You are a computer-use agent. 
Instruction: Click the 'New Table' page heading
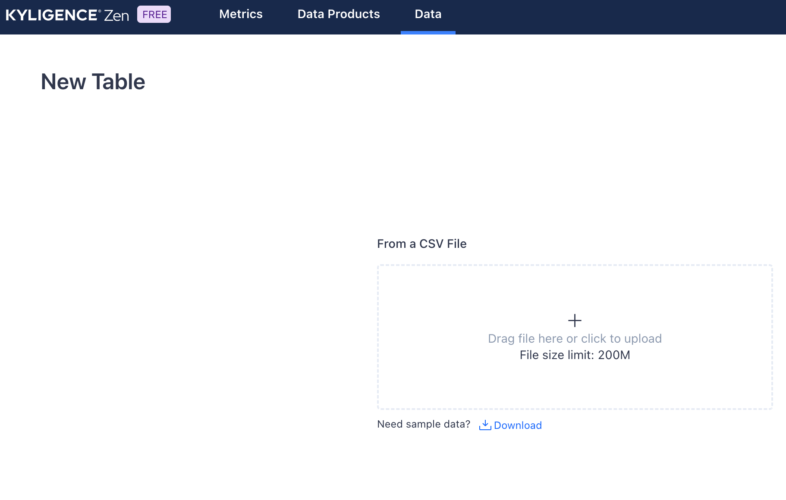click(x=93, y=81)
